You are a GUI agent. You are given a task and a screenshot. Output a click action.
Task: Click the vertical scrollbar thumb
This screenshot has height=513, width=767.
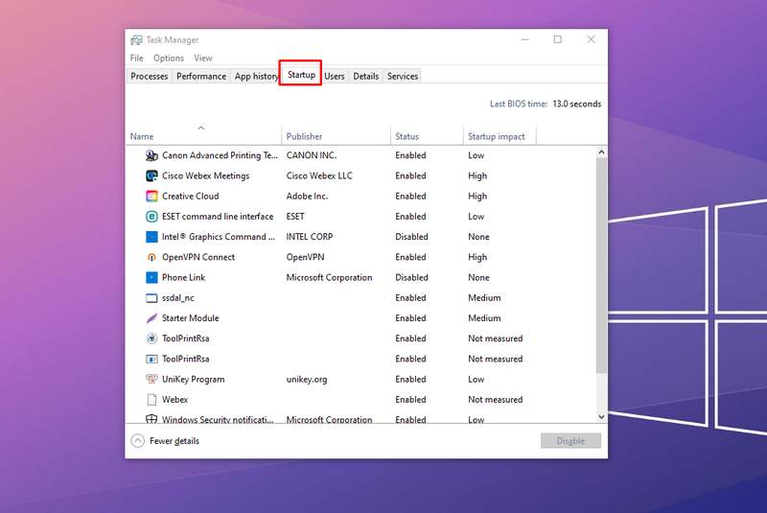click(601, 265)
